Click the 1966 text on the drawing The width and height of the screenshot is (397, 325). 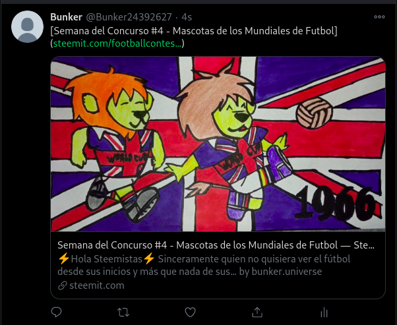point(336,203)
